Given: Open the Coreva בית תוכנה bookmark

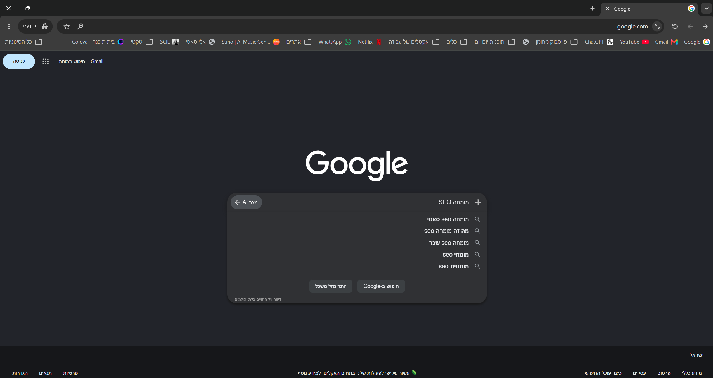Looking at the screenshot, I should 98,42.
